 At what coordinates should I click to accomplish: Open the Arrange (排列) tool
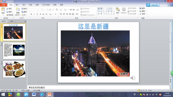(118, 11)
